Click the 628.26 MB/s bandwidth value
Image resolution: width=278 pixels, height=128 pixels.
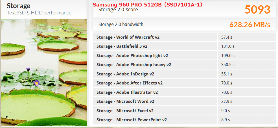tap(250, 25)
